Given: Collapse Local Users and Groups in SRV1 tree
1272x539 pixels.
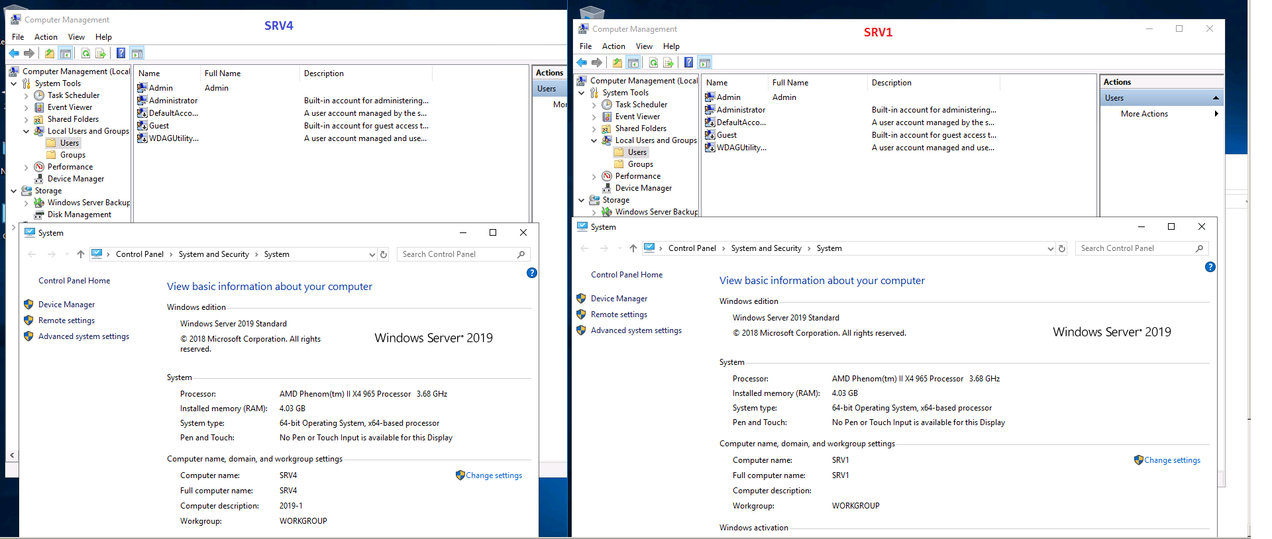Looking at the screenshot, I should tap(594, 140).
